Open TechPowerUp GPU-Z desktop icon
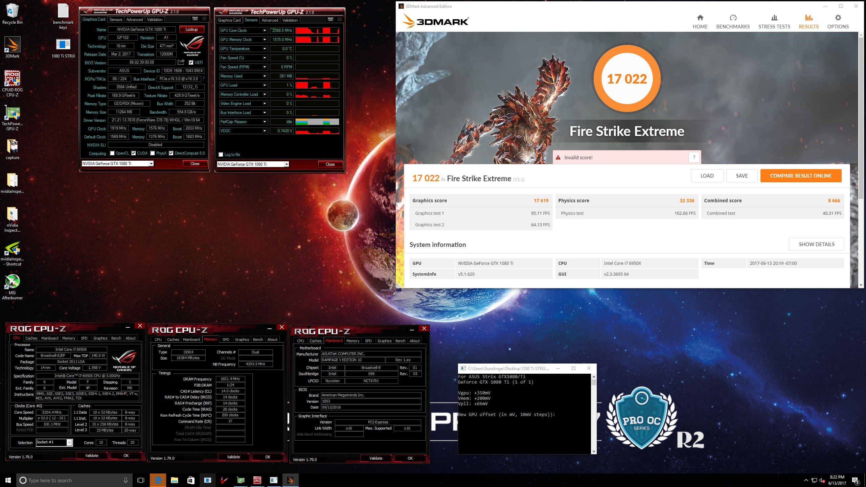The image size is (866, 487). (13, 117)
